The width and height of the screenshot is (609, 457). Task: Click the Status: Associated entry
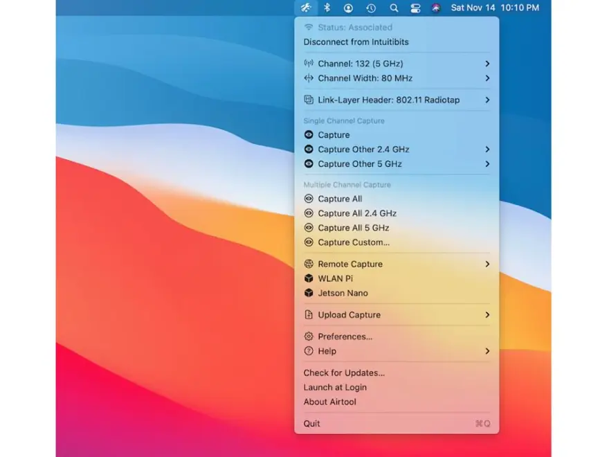397,27
